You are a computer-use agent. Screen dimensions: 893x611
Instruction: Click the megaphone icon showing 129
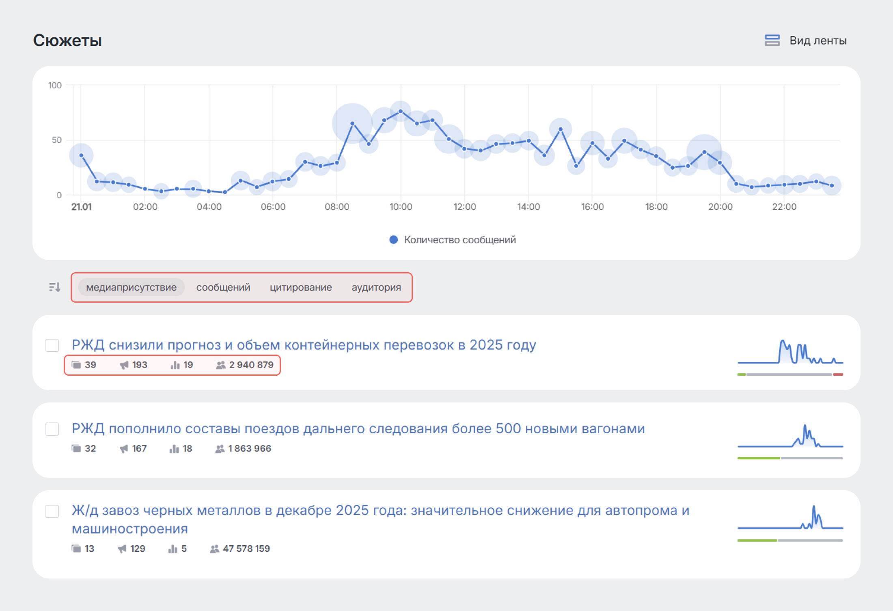pos(122,549)
